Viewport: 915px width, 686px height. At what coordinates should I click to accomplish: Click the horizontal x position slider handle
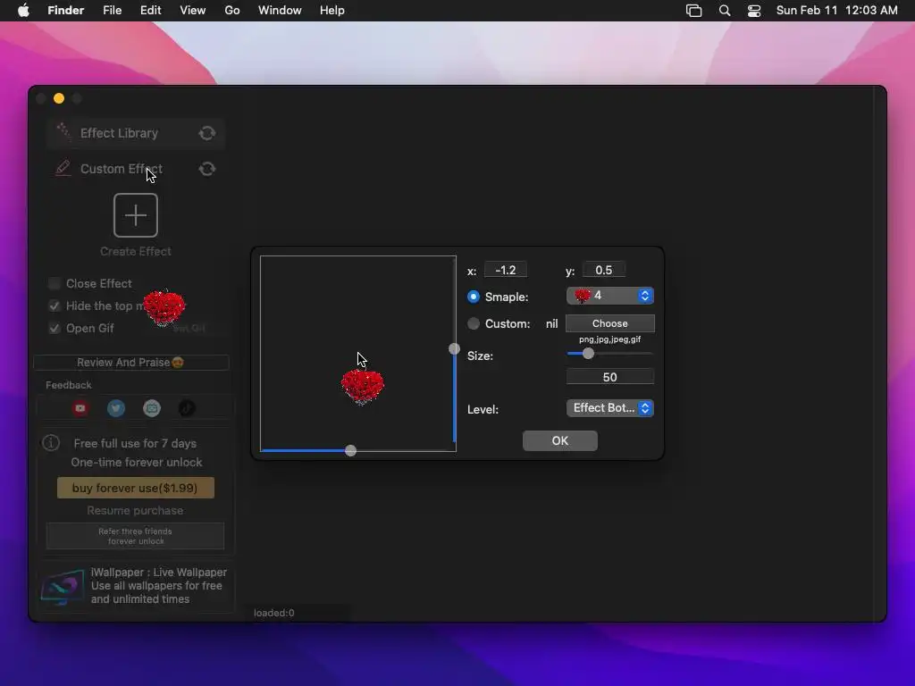[x=350, y=450]
